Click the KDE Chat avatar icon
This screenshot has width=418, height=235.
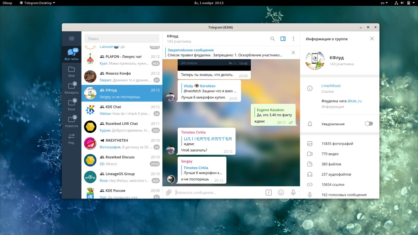tap(90, 110)
